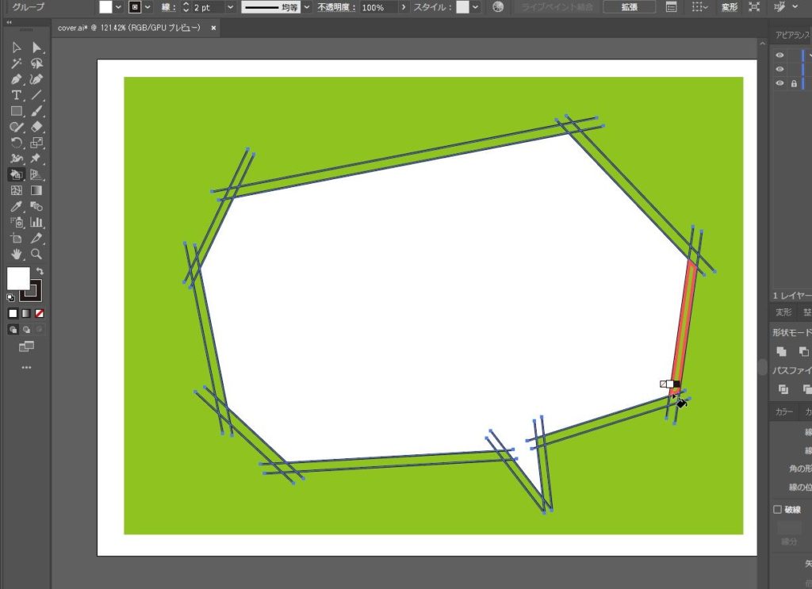Select the Pen tool
Screen dimensions: 812x589
click(16, 79)
